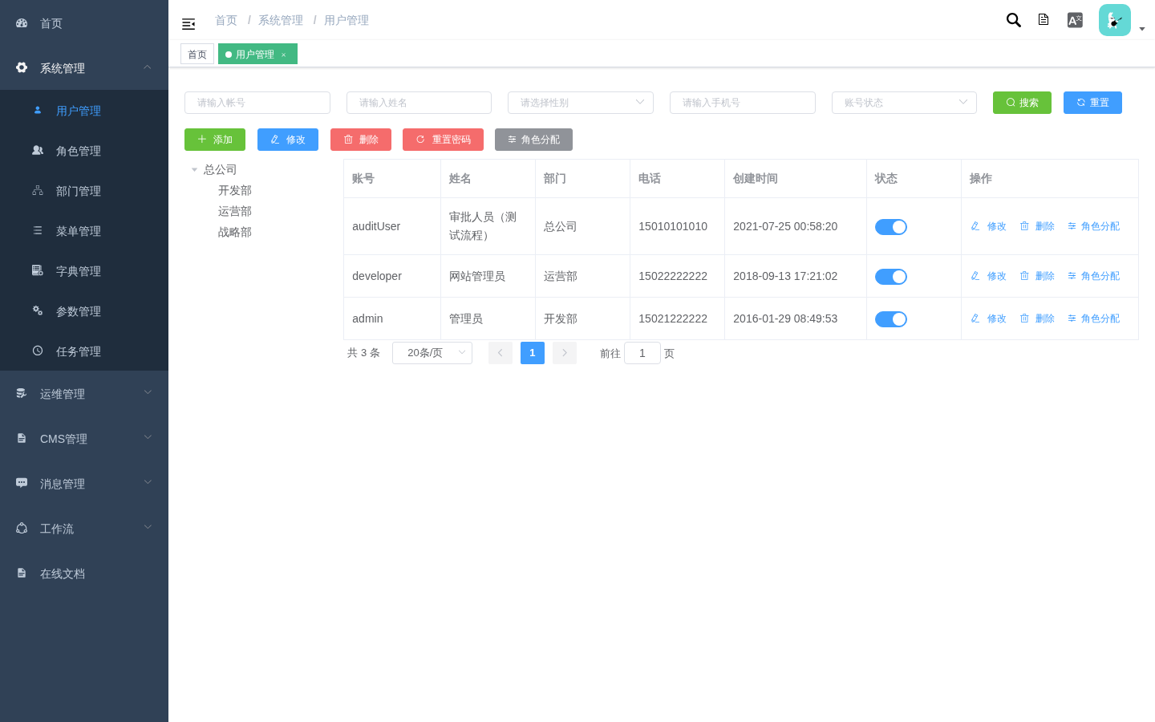Click the green 搜索 button
Image resolution: width=1155 pixels, height=722 pixels.
pyautogui.click(x=1022, y=103)
